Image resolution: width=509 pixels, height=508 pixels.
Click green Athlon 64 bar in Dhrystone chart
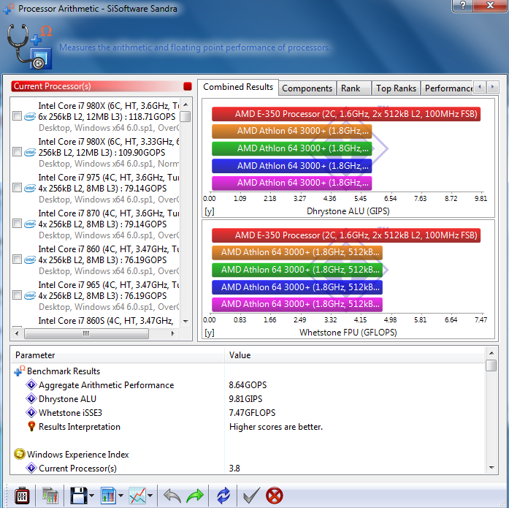[x=292, y=148]
